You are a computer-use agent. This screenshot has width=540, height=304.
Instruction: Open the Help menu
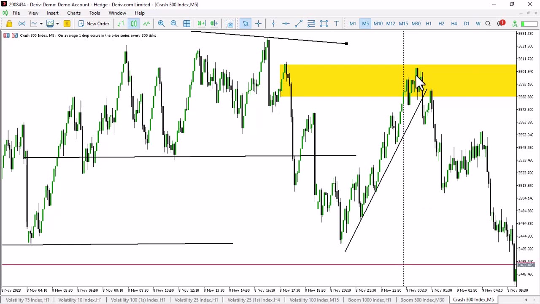click(140, 13)
